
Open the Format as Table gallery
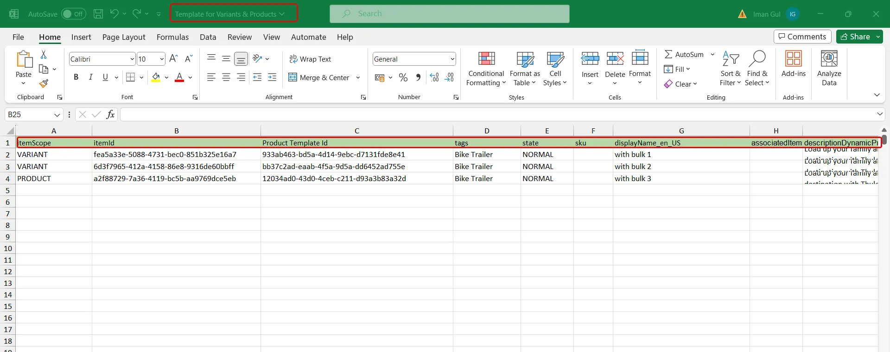[525, 69]
